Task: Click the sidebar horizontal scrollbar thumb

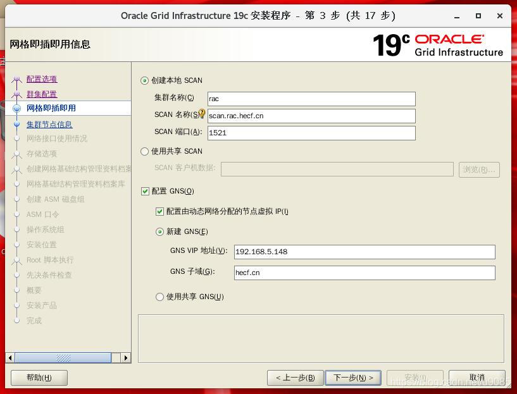Action: [63, 358]
